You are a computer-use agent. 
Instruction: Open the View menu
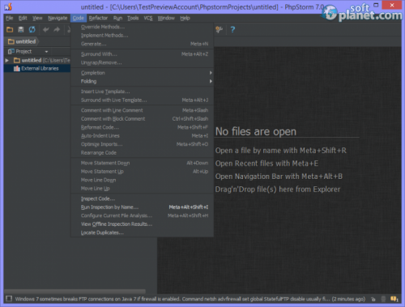pyautogui.click(x=37, y=18)
